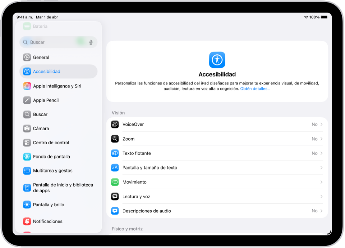Tap the Buscar search input field
The height and width of the screenshot is (248, 345).
[54, 42]
